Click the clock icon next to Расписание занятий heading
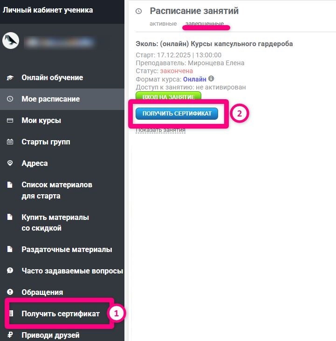Image resolution: width=336 pixels, height=341 pixels. [x=138, y=11]
